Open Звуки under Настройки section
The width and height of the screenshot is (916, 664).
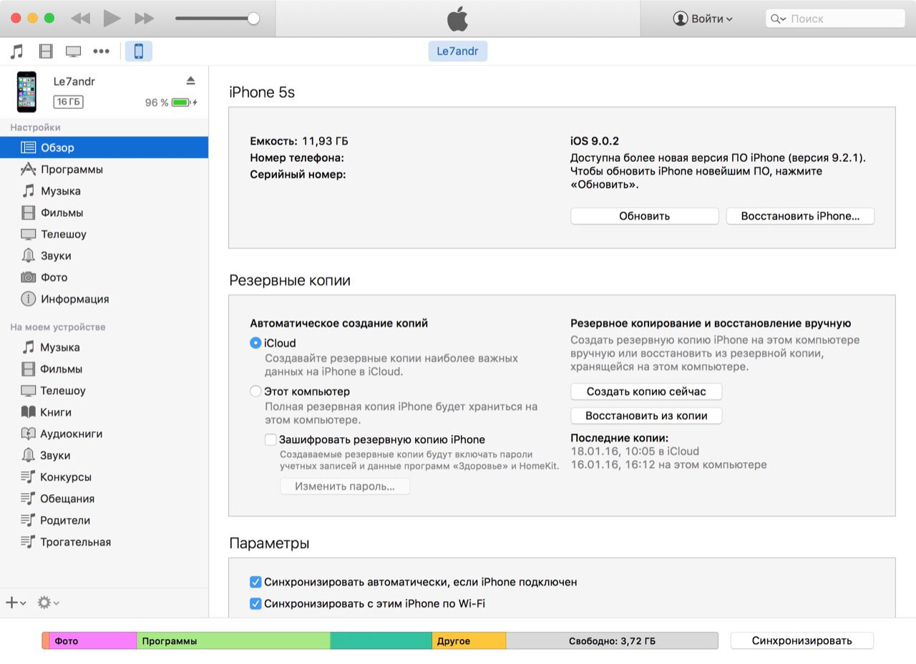click(x=104, y=255)
